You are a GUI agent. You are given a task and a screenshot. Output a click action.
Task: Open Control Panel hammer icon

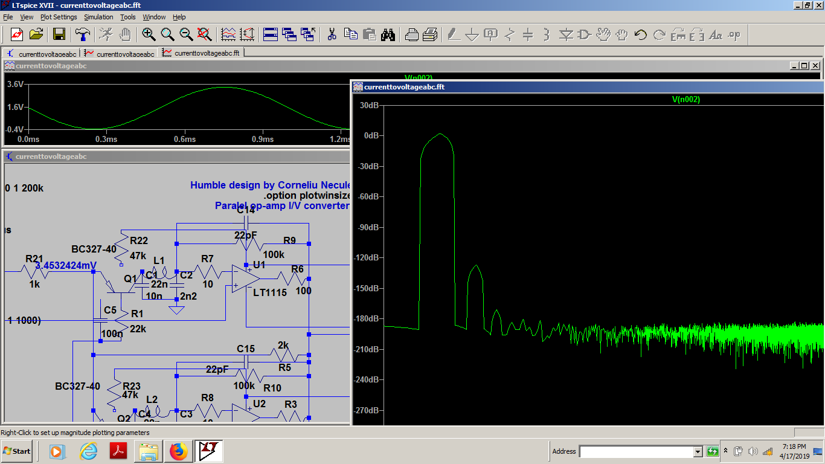(83, 34)
